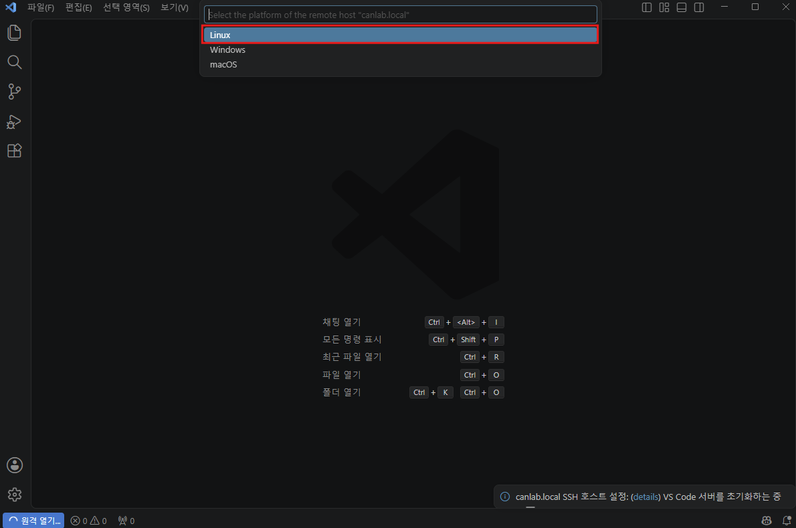Open Copilot status icon in status bar
The width and height of the screenshot is (796, 528).
(x=767, y=521)
